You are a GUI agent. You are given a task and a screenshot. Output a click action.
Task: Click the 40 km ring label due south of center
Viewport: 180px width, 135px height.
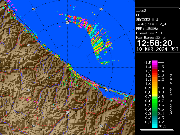click(67, 112)
